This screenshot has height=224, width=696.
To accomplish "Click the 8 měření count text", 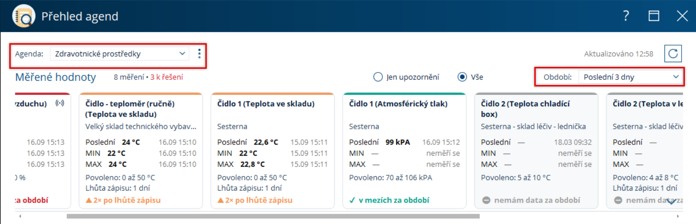I will 129,77.
